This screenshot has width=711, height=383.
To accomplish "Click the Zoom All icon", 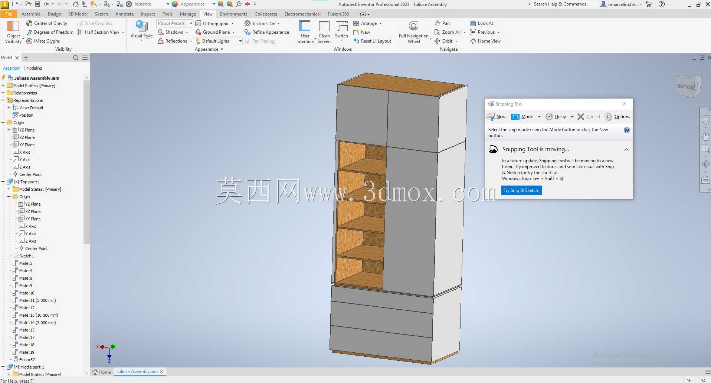I will pyautogui.click(x=437, y=32).
